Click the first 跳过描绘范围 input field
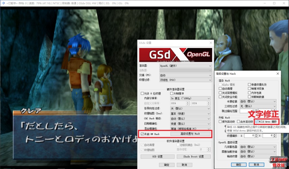The image size is (289, 169). point(246,111)
